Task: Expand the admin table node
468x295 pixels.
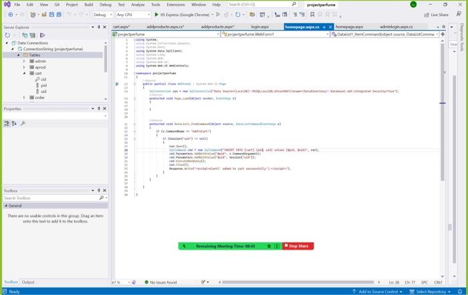Action: [x=24, y=62]
